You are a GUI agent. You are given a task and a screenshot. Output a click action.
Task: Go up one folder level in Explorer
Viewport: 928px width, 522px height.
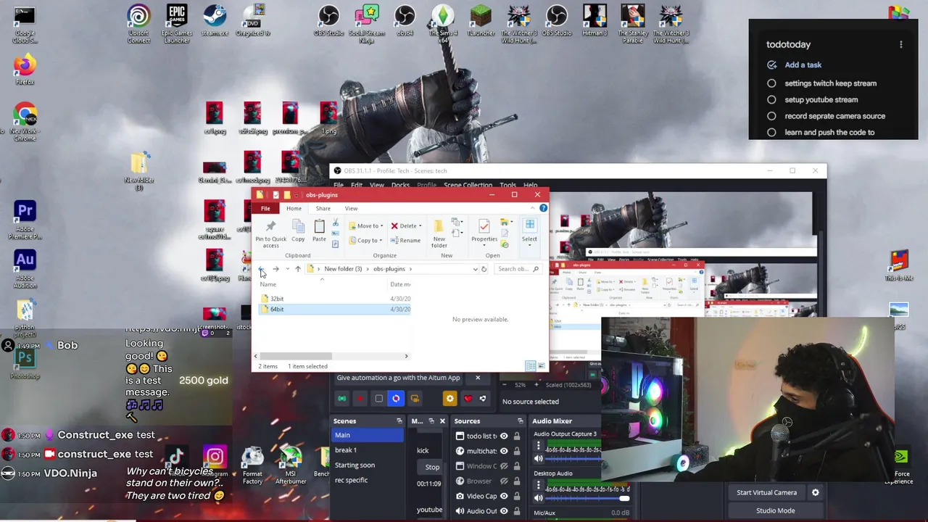pos(297,269)
